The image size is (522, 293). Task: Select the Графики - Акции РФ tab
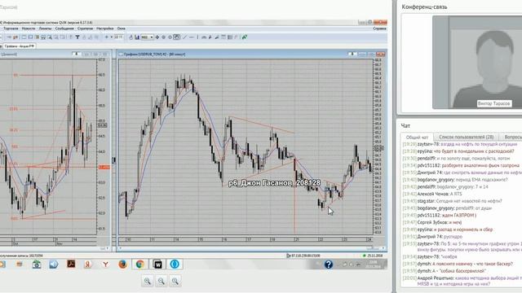[20, 46]
